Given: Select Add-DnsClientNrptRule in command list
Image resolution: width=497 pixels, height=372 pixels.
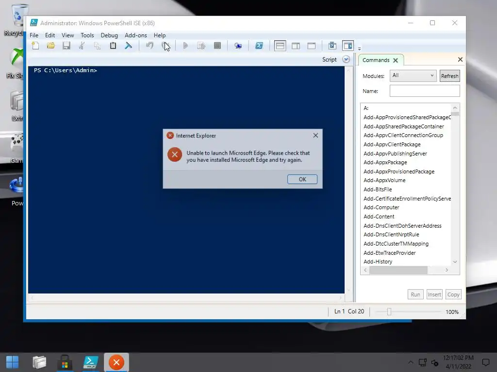Looking at the screenshot, I should pyautogui.click(x=391, y=234).
